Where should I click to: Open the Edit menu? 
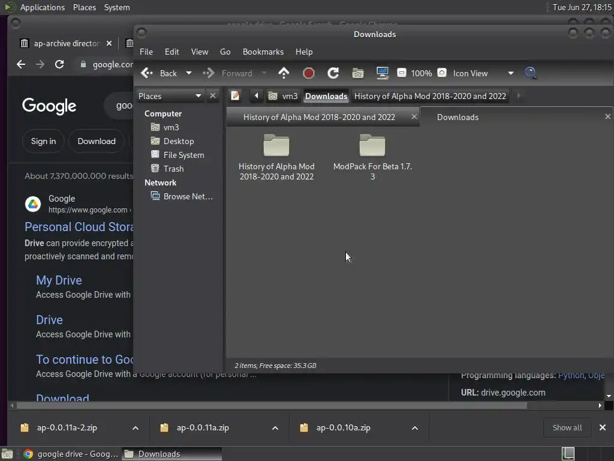[x=171, y=52]
